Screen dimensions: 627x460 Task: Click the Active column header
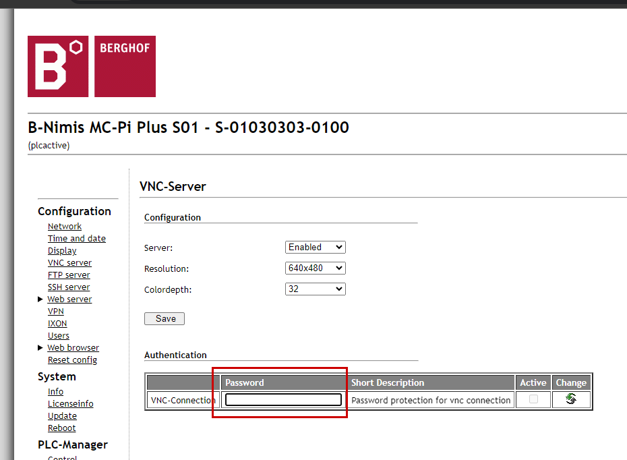533,383
